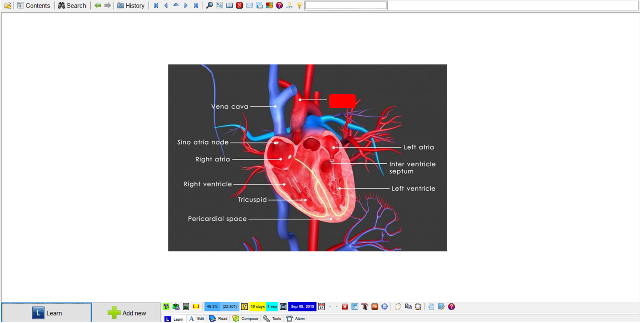The image size is (640, 323).
Task: Click the 10 days interval field
Action: [x=258, y=307]
